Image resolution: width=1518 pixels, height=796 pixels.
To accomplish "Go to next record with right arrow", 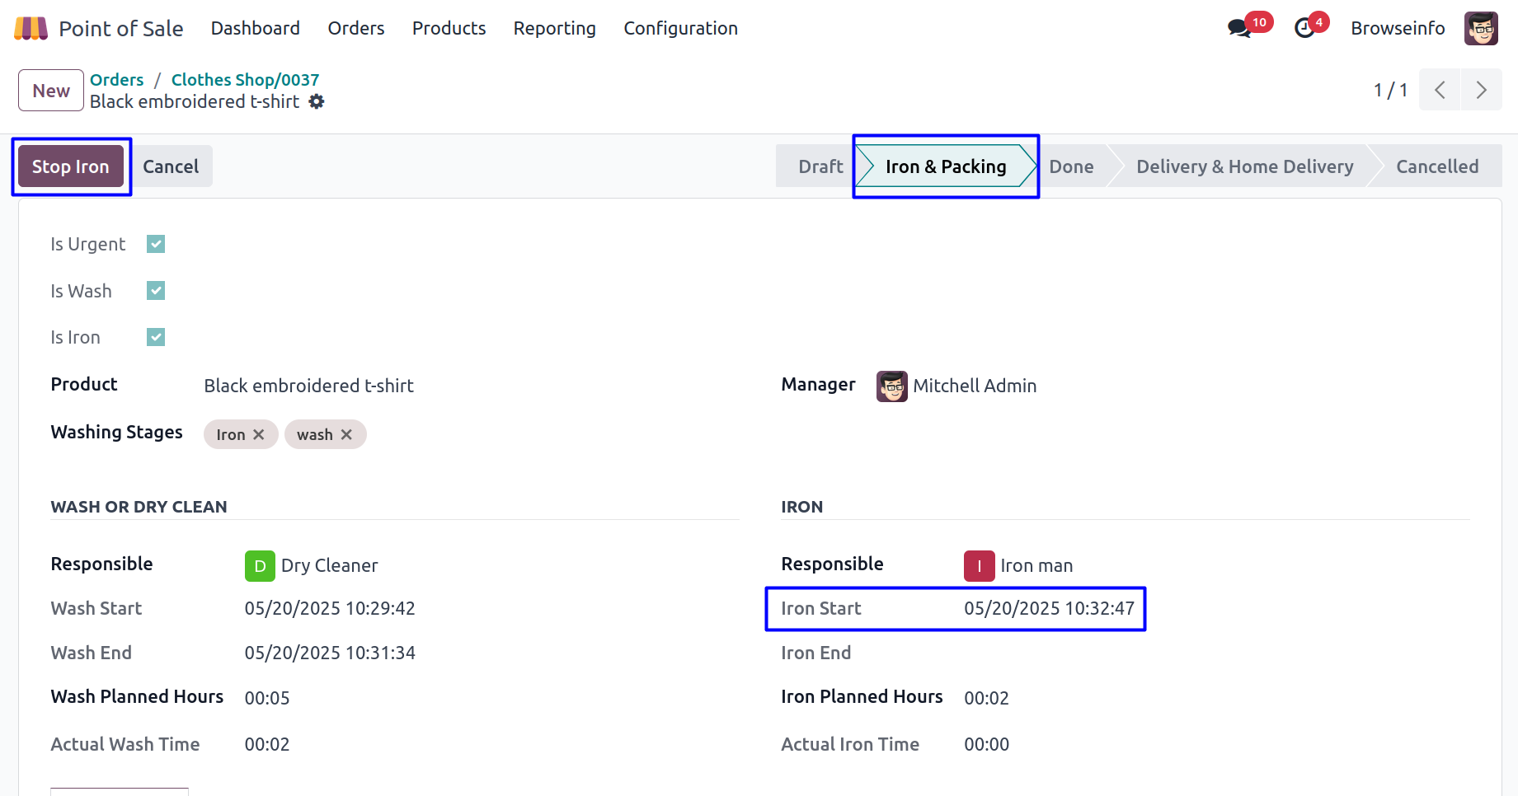I will pos(1481,90).
